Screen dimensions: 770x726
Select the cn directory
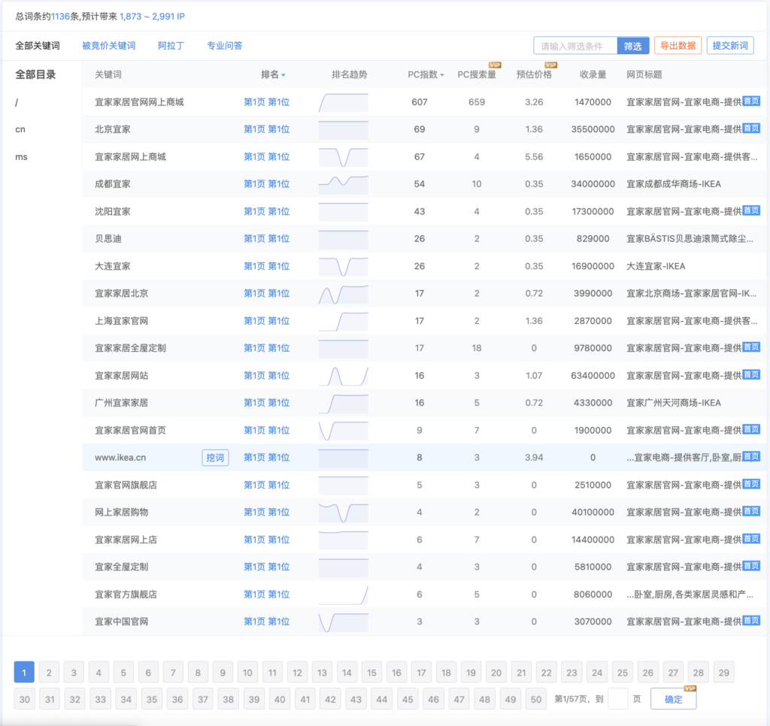pos(20,129)
